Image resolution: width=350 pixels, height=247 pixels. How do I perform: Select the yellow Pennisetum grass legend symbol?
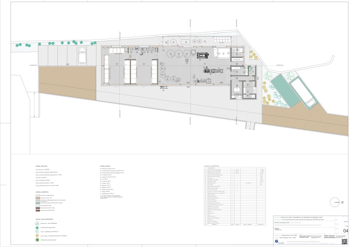pos(37,236)
